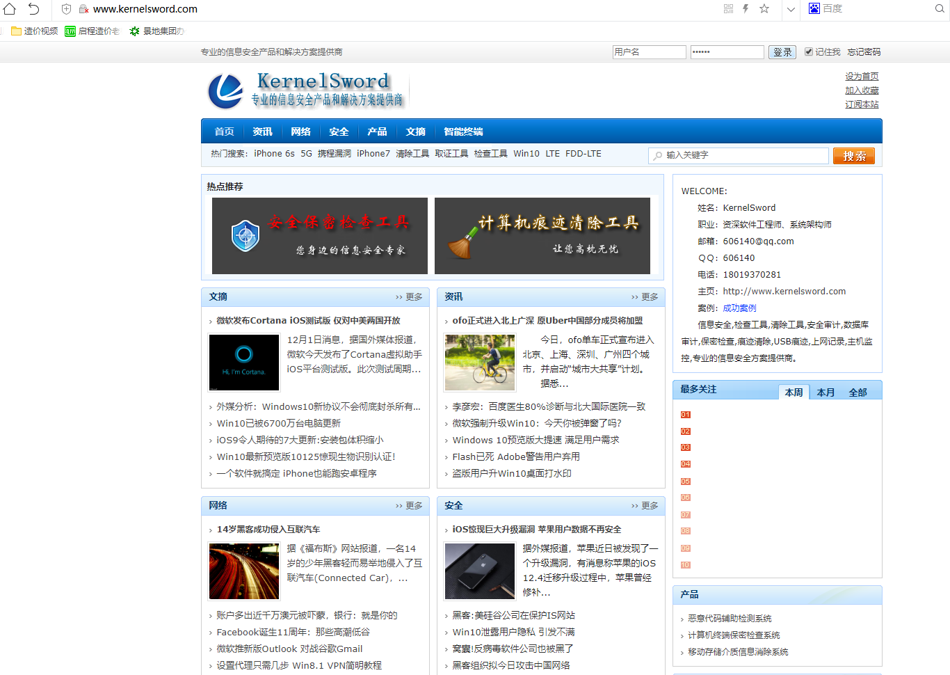950x675 pixels.
Task: Open article 盗版用户升Win10桌面打水印
Action: (512, 474)
